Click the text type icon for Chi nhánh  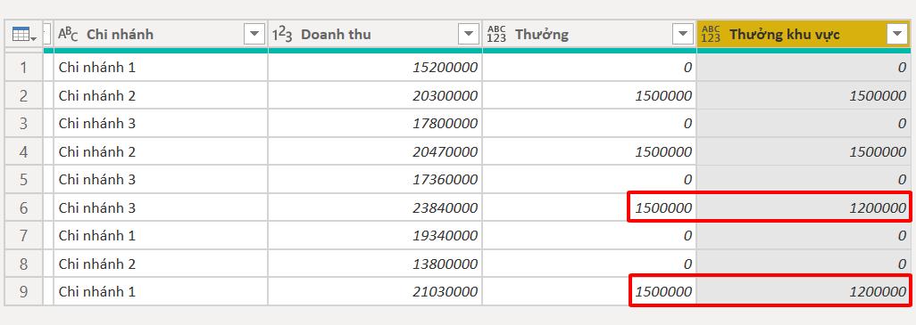point(68,35)
